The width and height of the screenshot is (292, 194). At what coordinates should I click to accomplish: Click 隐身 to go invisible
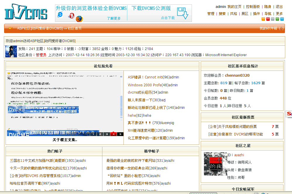(x=268, y=7)
